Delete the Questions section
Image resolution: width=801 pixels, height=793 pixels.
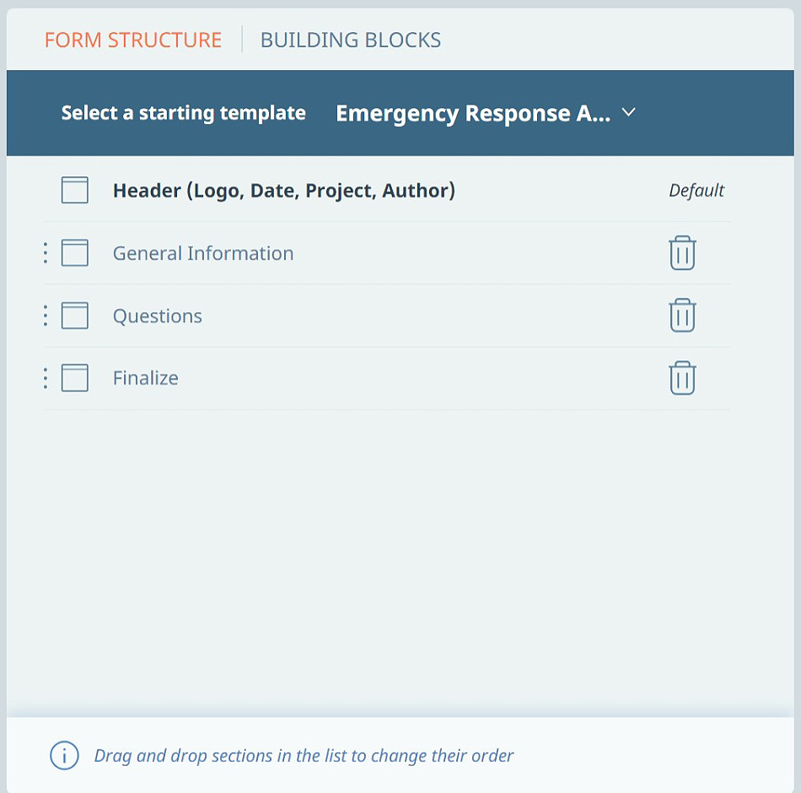(x=682, y=316)
